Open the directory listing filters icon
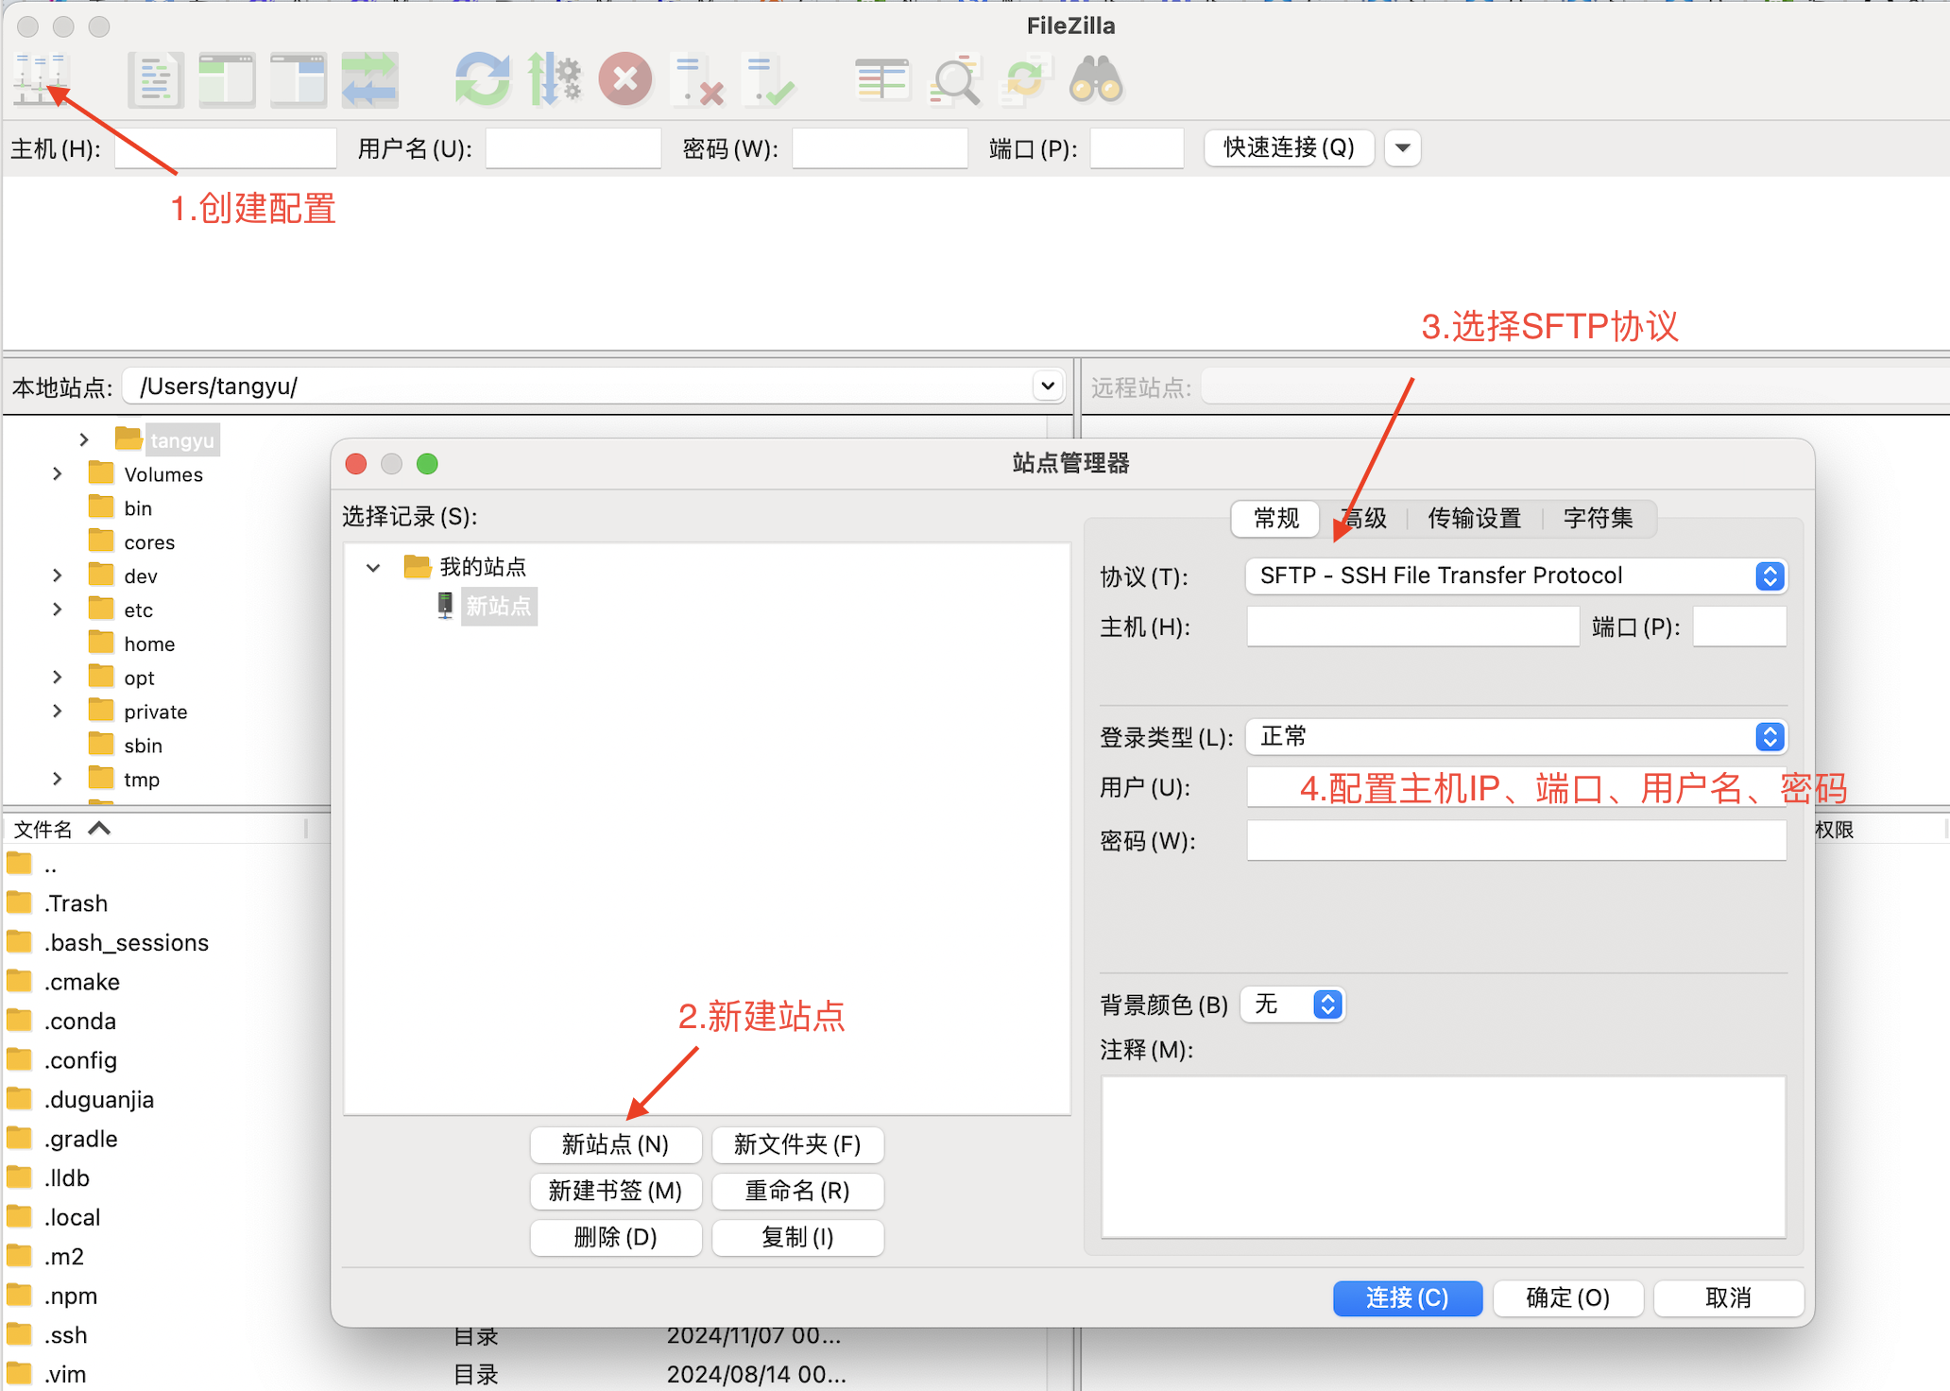This screenshot has width=1950, height=1391. [881, 79]
